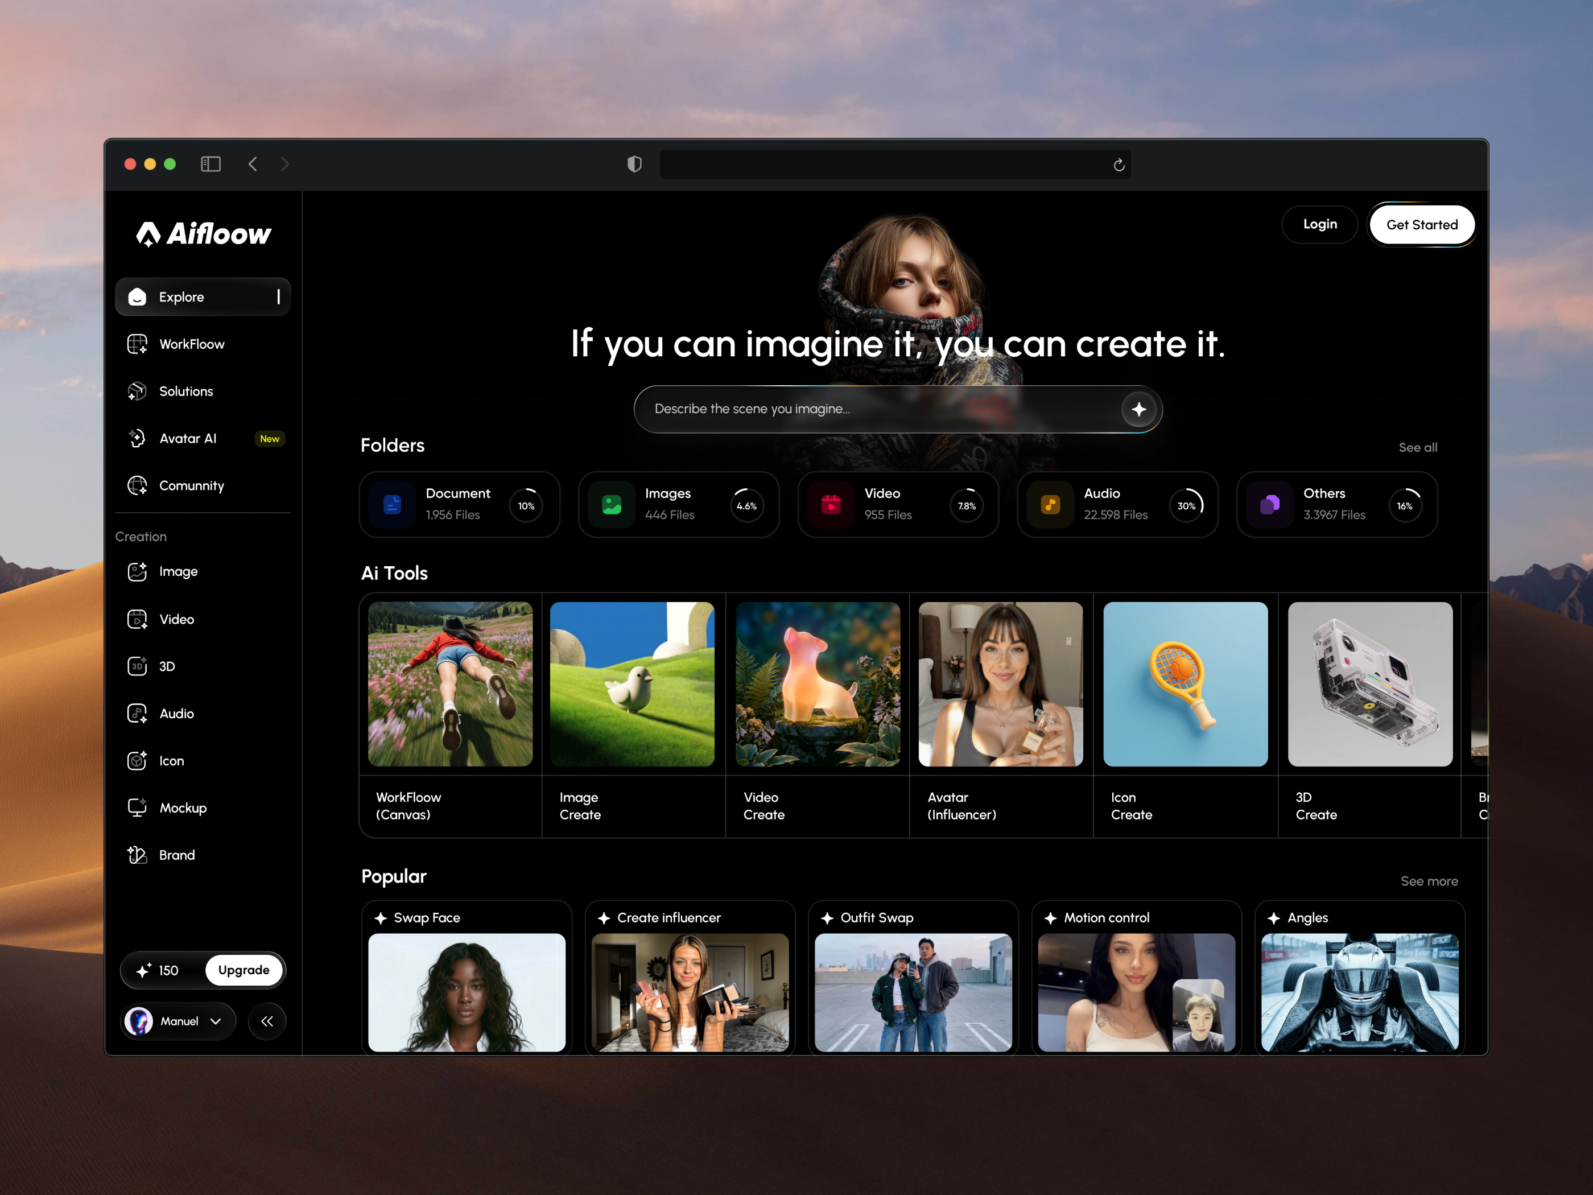The width and height of the screenshot is (1593, 1195).
Task: Click the Others 16% progress ring
Action: pos(1405,506)
